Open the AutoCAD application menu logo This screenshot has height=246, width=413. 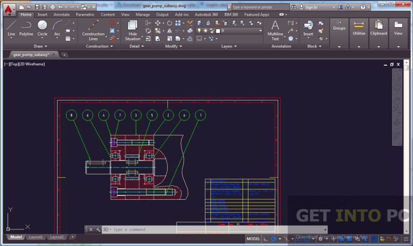pyautogui.click(x=9, y=10)
